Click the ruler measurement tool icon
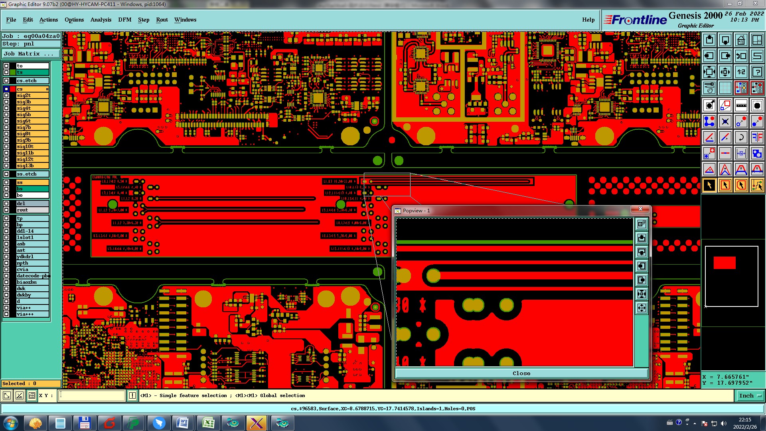 click(741, 106)
